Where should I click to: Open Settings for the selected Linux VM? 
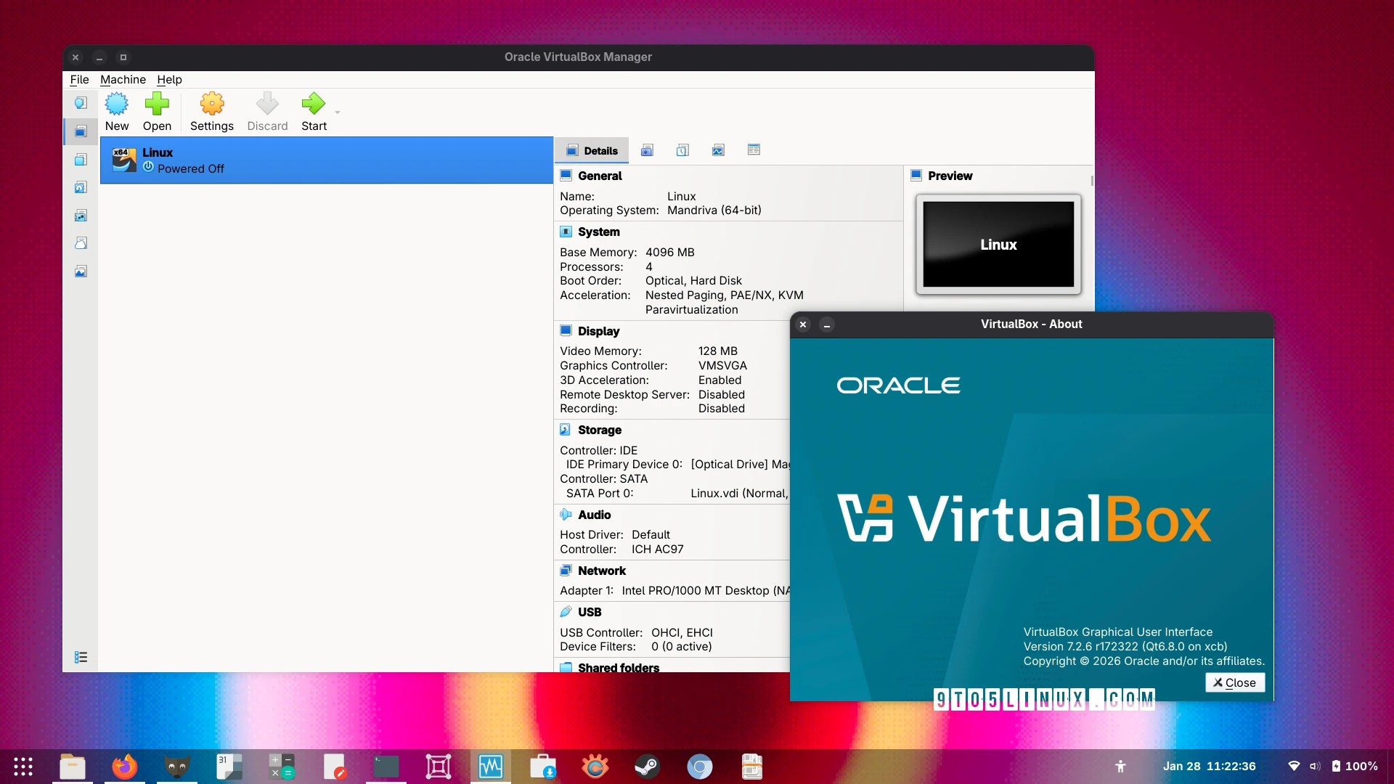(211, 111)
